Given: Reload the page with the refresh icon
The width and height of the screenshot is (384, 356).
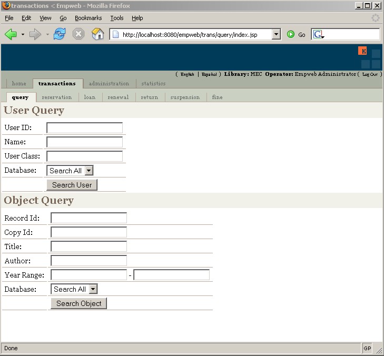Looking at the screenshot, I should point(60,34).
